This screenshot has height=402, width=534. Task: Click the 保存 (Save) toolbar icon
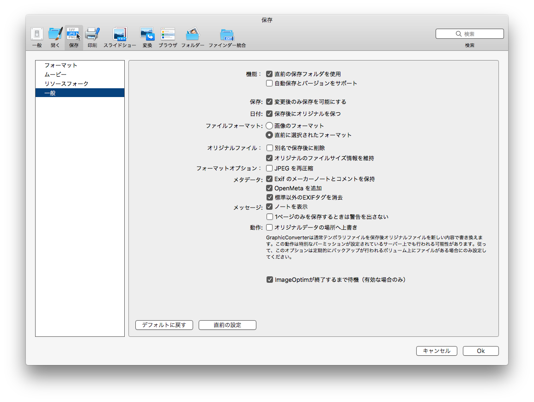[x=73, y=35]
